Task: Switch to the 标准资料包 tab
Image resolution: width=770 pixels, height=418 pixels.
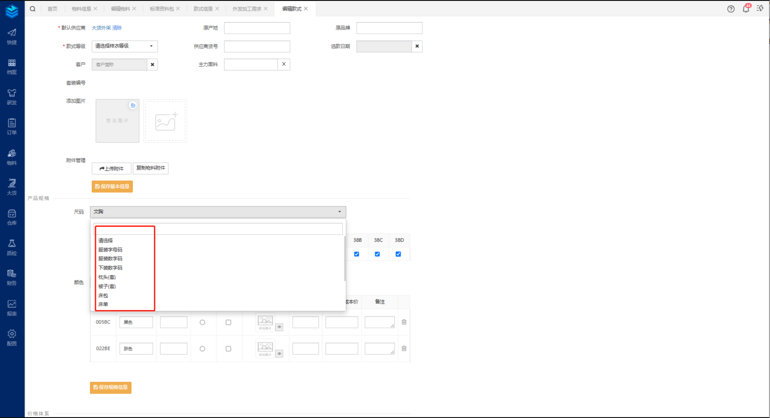Action: [162, 9]
